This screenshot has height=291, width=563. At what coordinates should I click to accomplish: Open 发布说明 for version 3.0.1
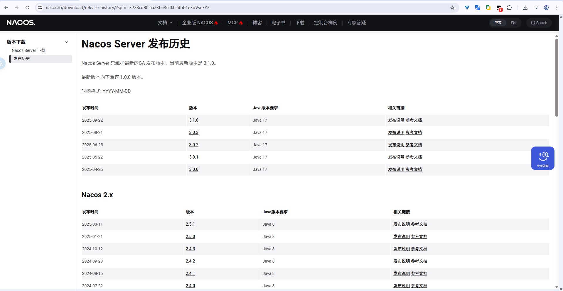(x=396, y=157)
